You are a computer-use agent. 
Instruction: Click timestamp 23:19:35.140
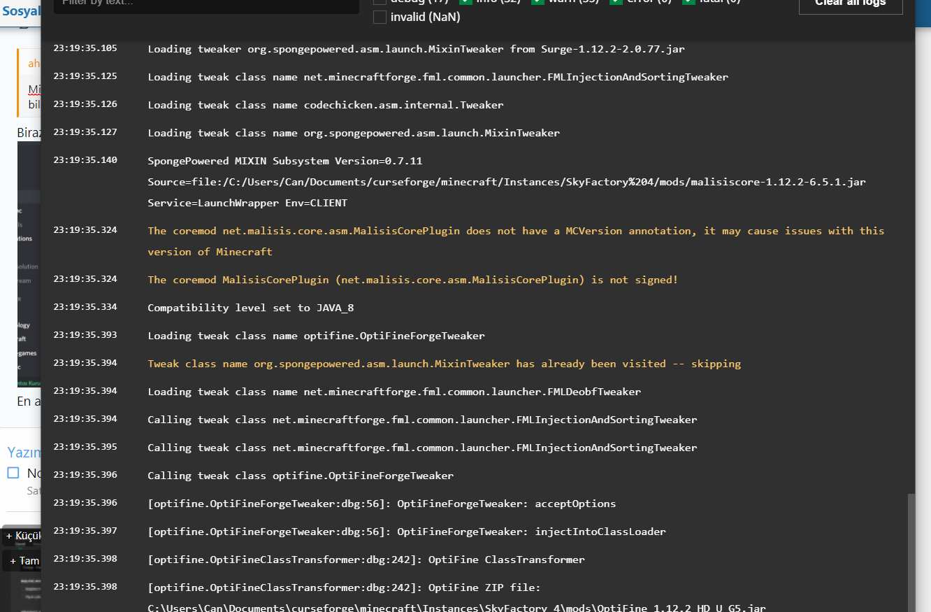click(85, 160)
